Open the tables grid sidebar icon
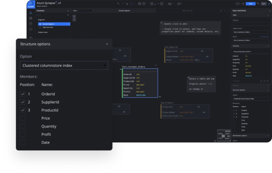The image size is (272, 173). (x=31, y=18)
